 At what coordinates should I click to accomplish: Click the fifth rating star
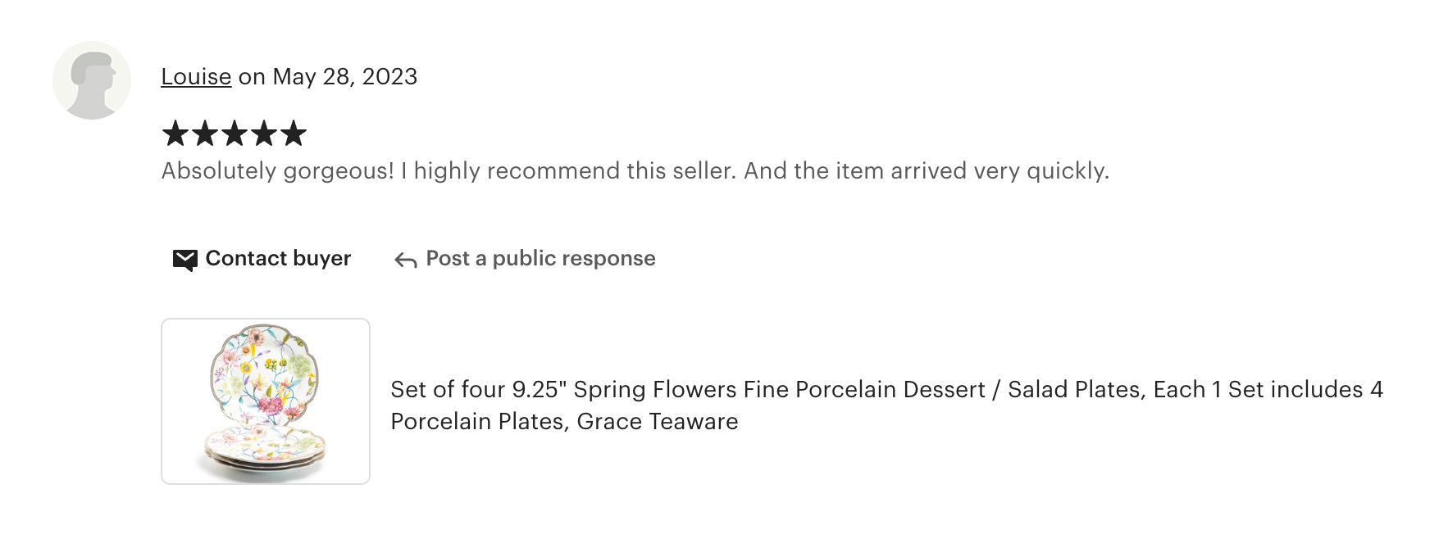[294, 134]
